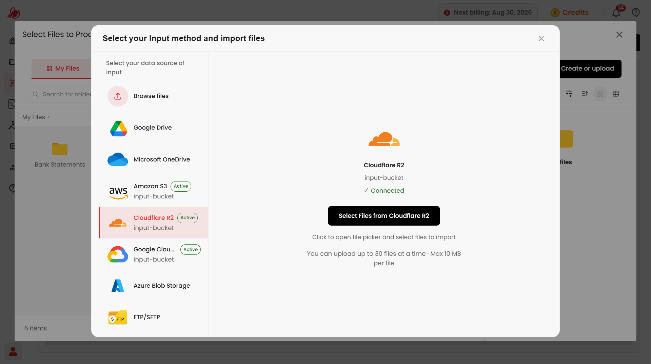Close the Select Files to Process panel

point(619,35)
